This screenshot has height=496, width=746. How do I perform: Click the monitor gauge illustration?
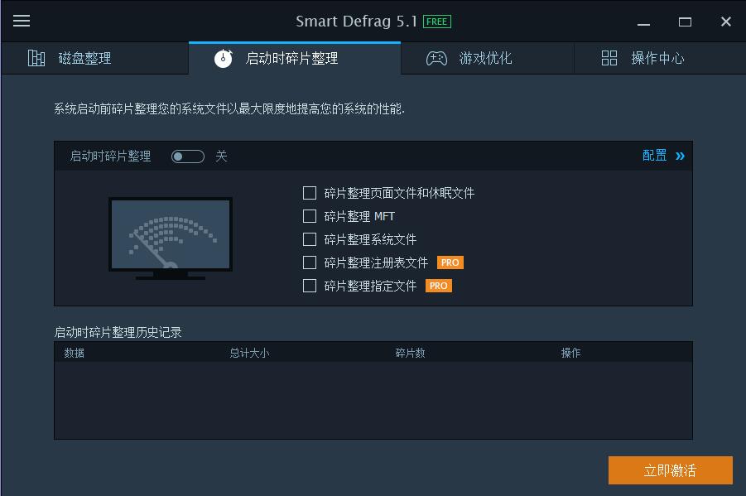[171, 238]
